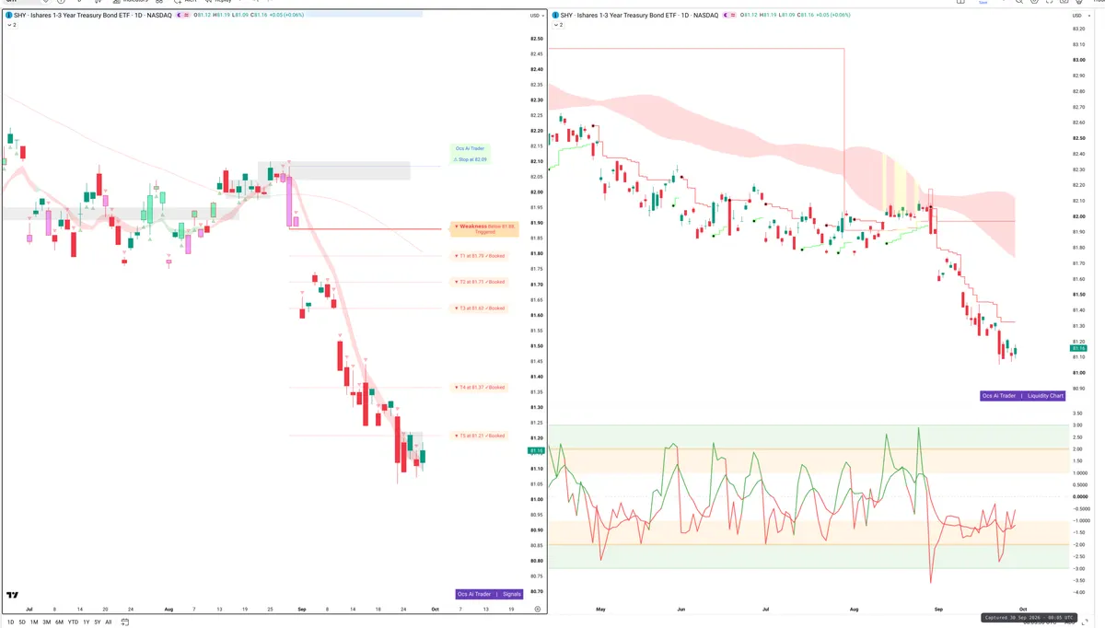The image size is (1105, 628).
Task: Switch to the YTD time range
Action: [x=73, y=622]
